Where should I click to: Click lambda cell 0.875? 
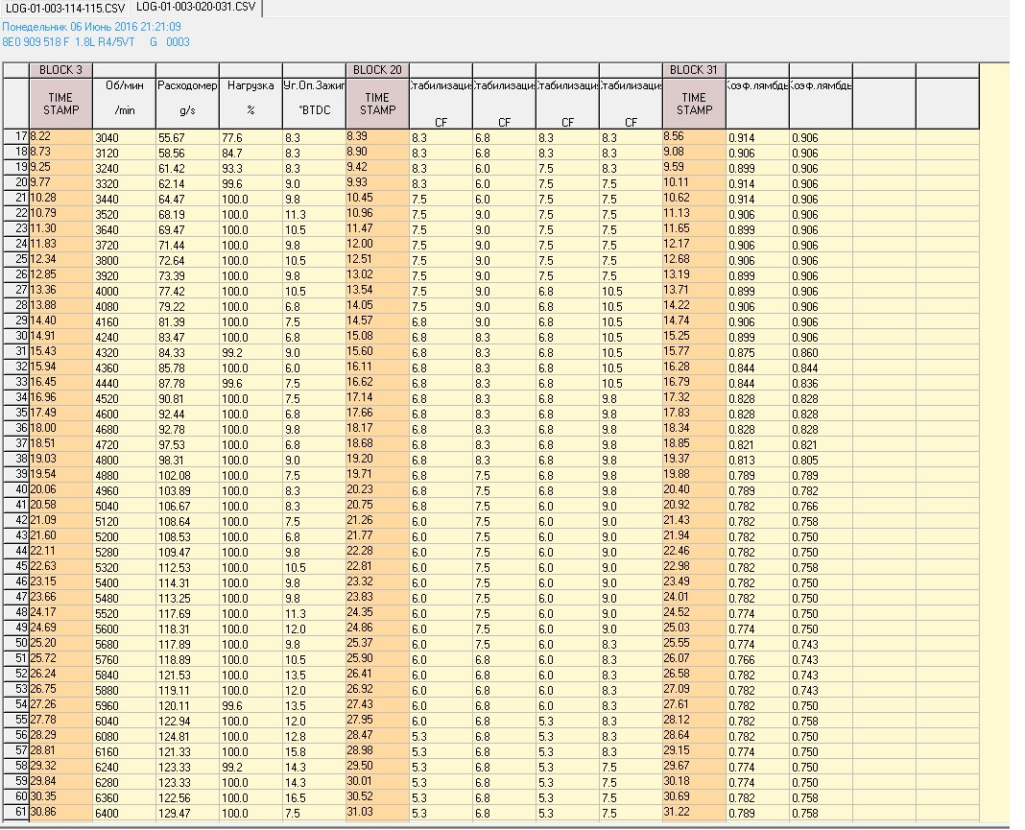click(x=757, y=352)
